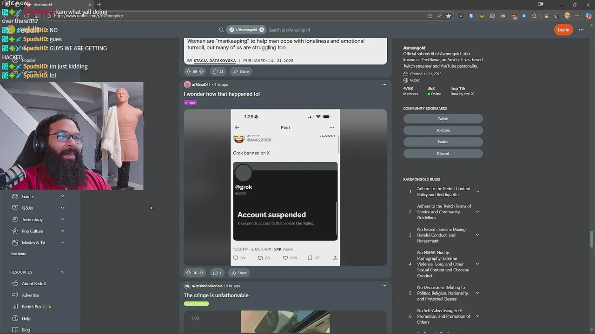The height and width of the screenshot is (334, 595).
Task: Open a new browser tab
Action: (99, 5)
